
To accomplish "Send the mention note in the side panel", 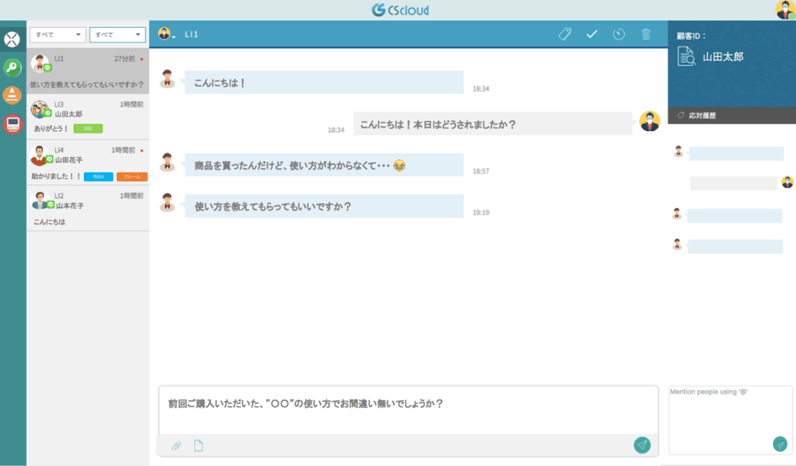I will (780, 444).
